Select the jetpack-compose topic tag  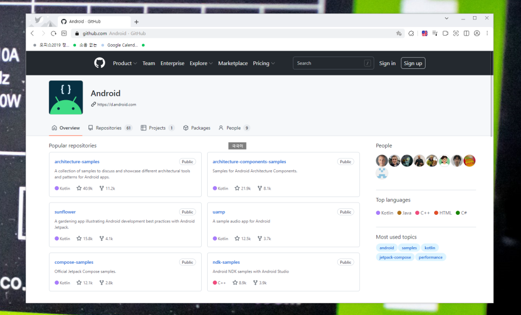coord(395,257)
